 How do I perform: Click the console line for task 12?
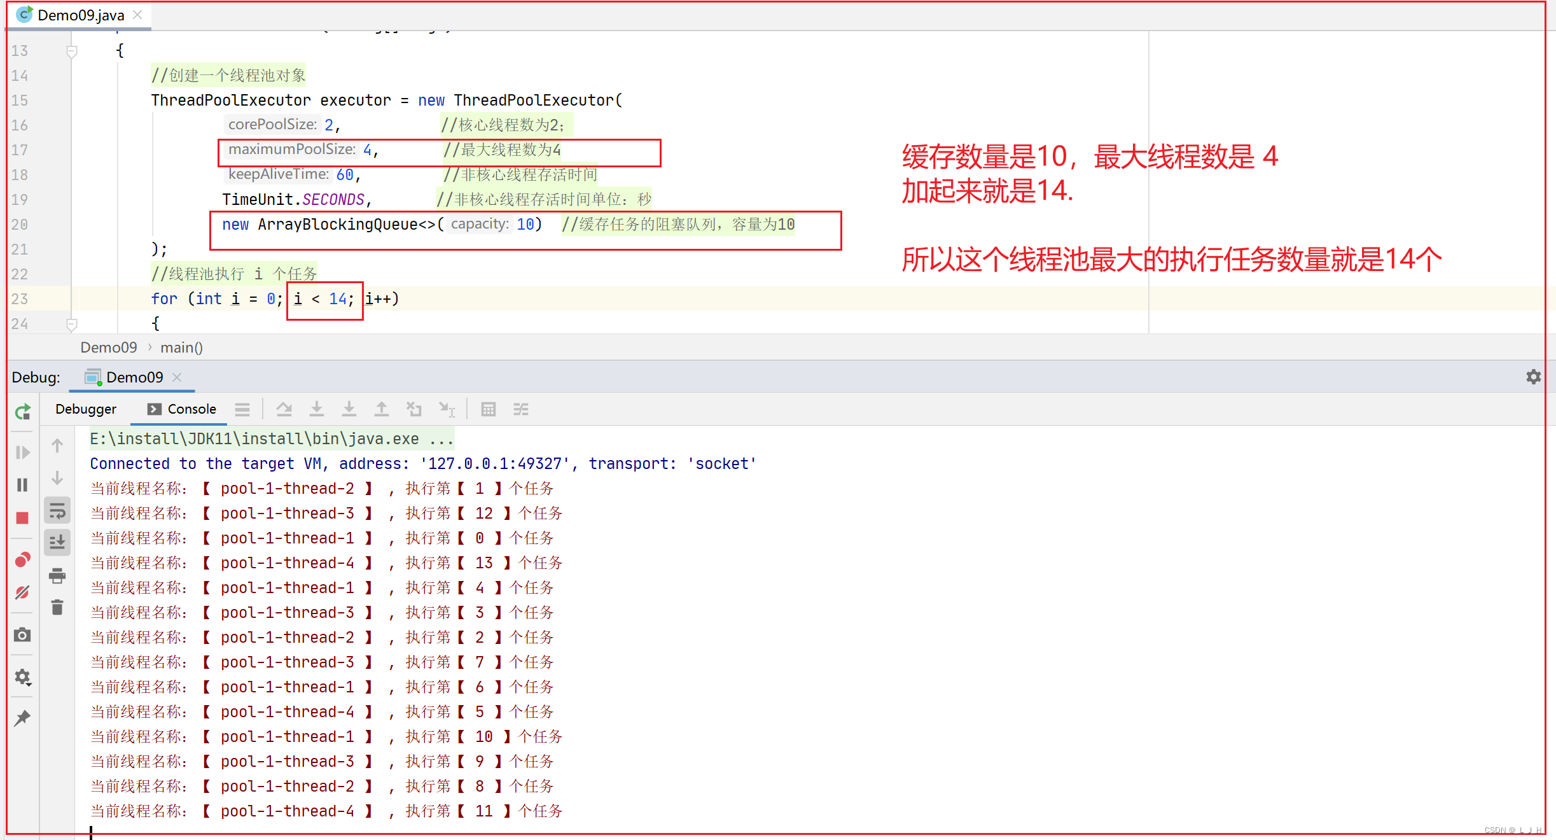[x=326, y=513]
